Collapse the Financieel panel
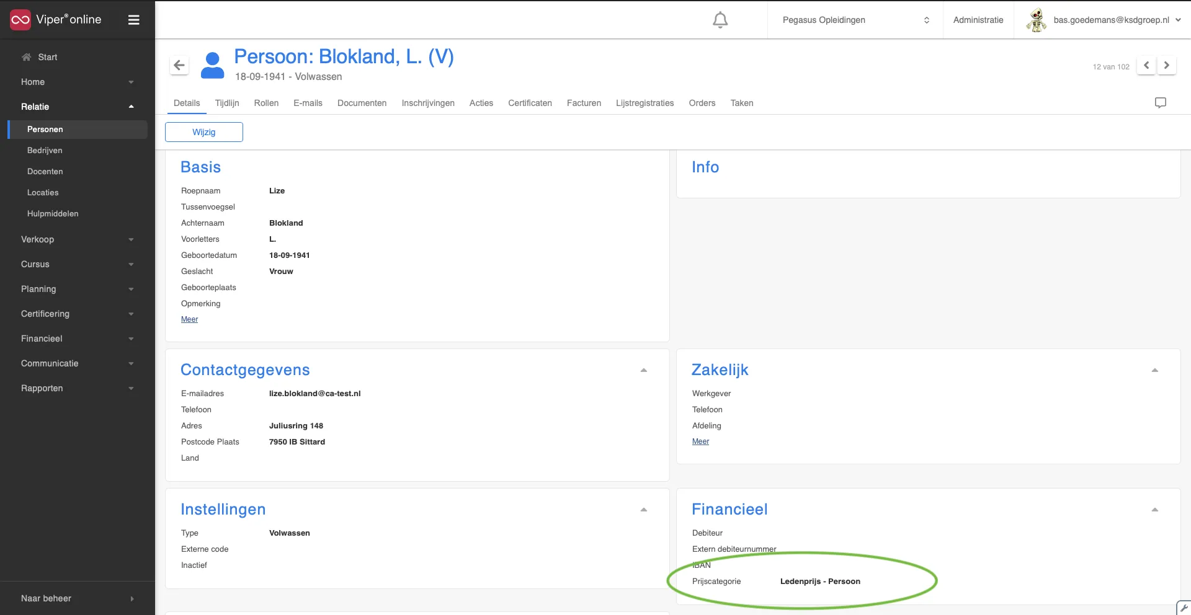 click(1154, 510)
